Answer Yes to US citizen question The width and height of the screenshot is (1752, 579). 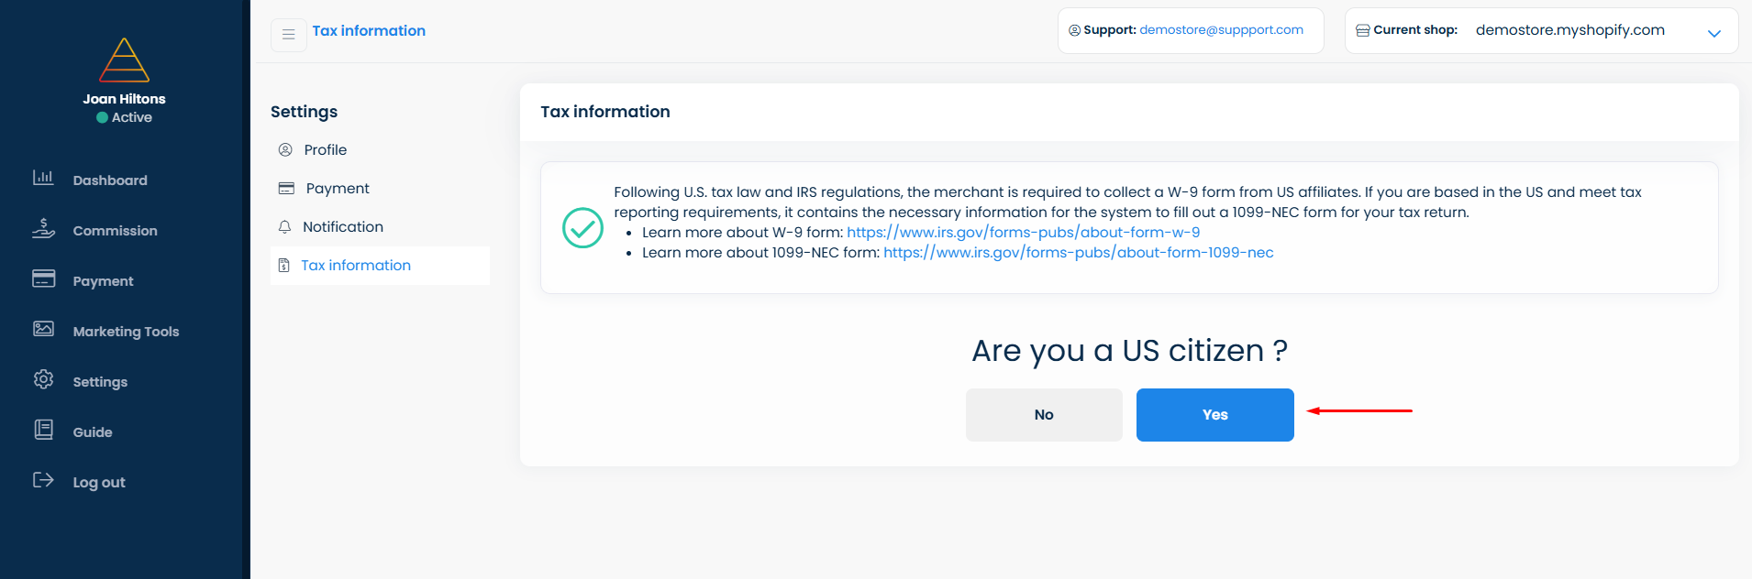(1214, 415)
